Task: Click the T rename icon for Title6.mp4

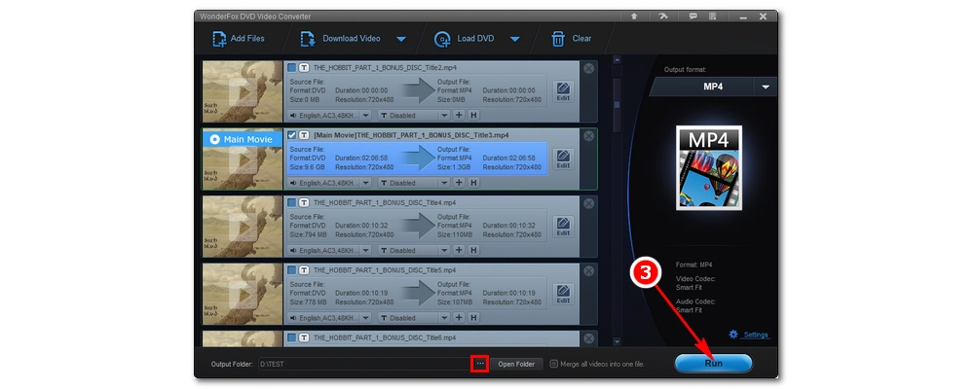Action: 304,337
